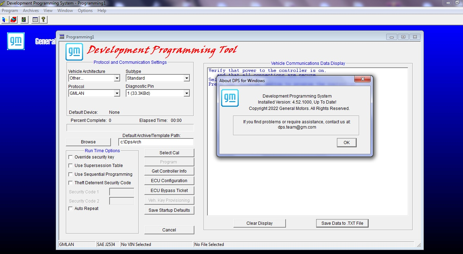Screen dimensions: 463x254
Task: Click OK in the About dialog
Action: pyautogui.click(x=346, y=142)
